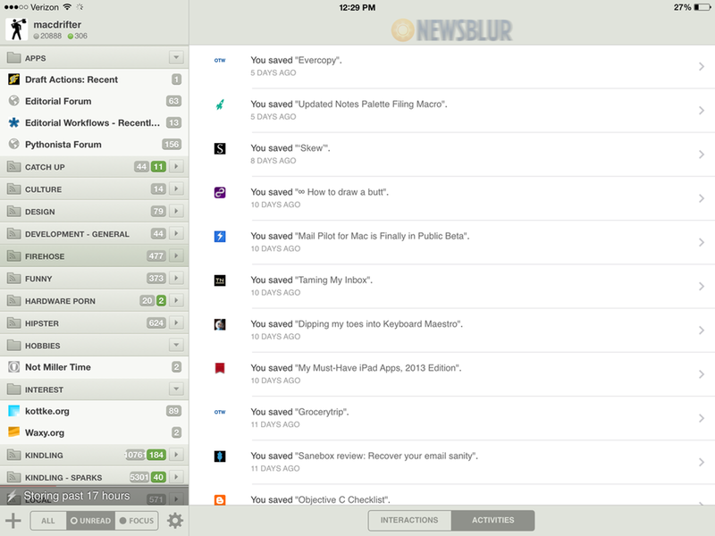This screenshot has width=715, height=536.
Task: Tap the 89 count on kottke.org
Action: point(173,411)
